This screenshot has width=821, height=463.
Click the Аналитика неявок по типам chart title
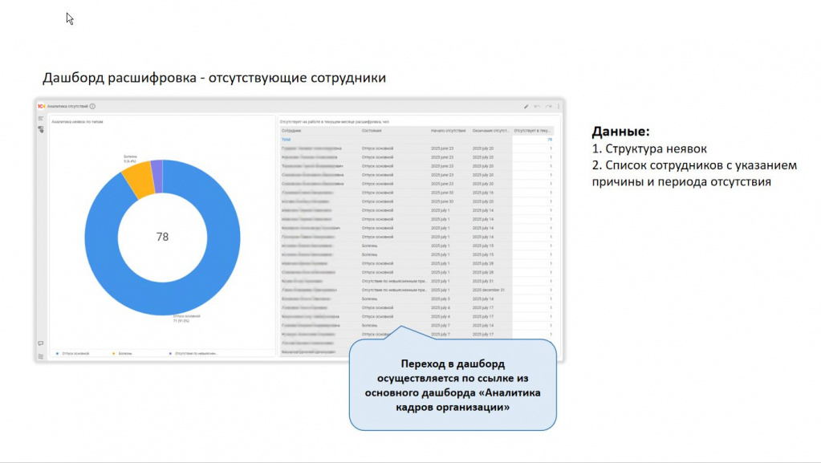77,121
